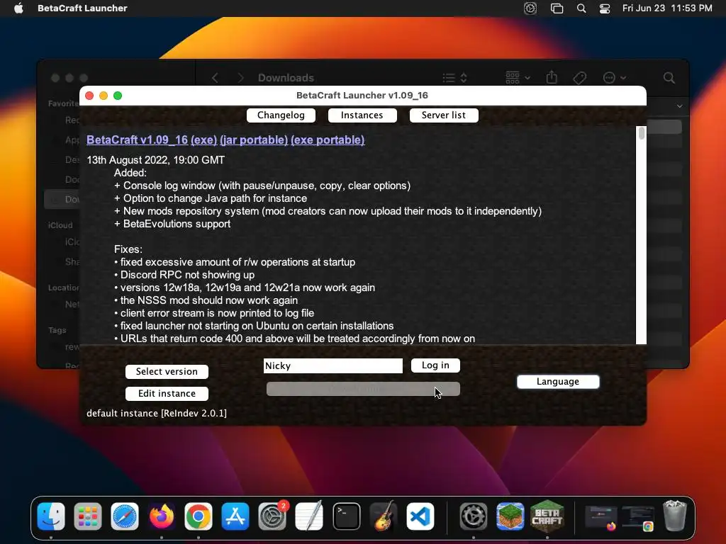Open the BetaCraft Launcher menu bar item

point(82,8)
